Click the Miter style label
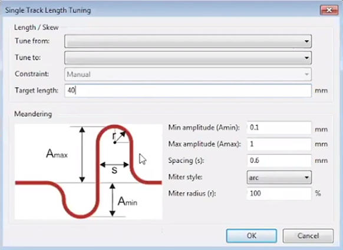The height and width of the screenshot is (250, 343). pyautogui.click(x=185, y=177)
